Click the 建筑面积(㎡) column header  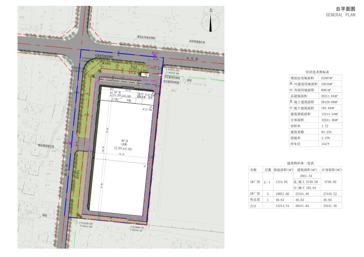coord(307,170)
